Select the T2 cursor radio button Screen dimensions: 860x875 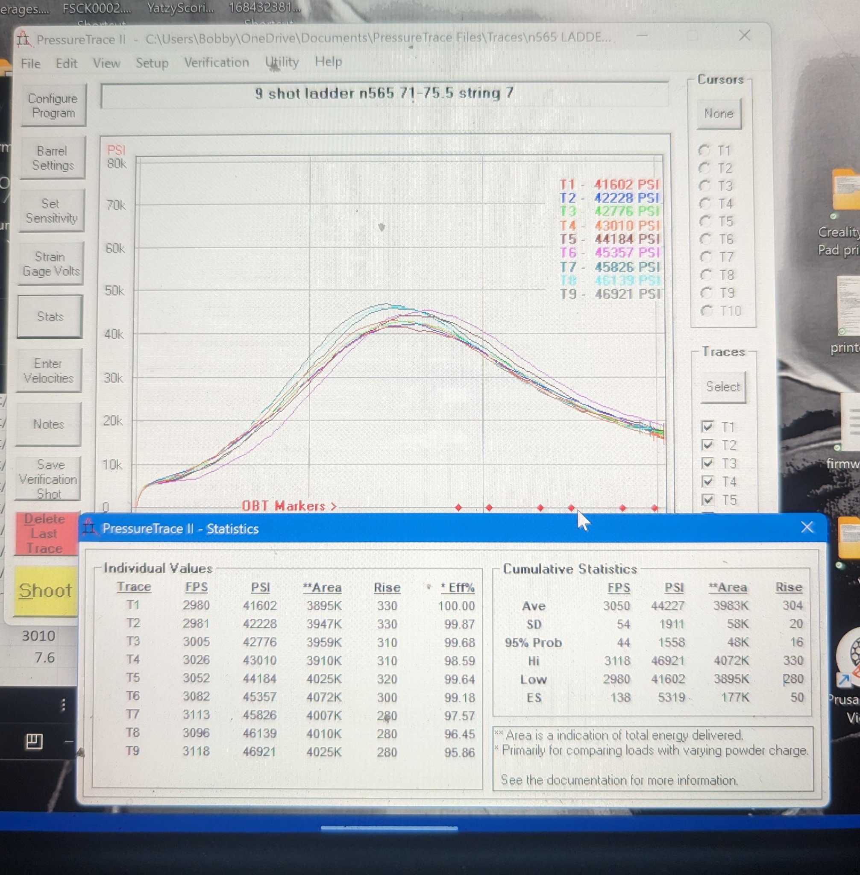(x=704, y=168)
